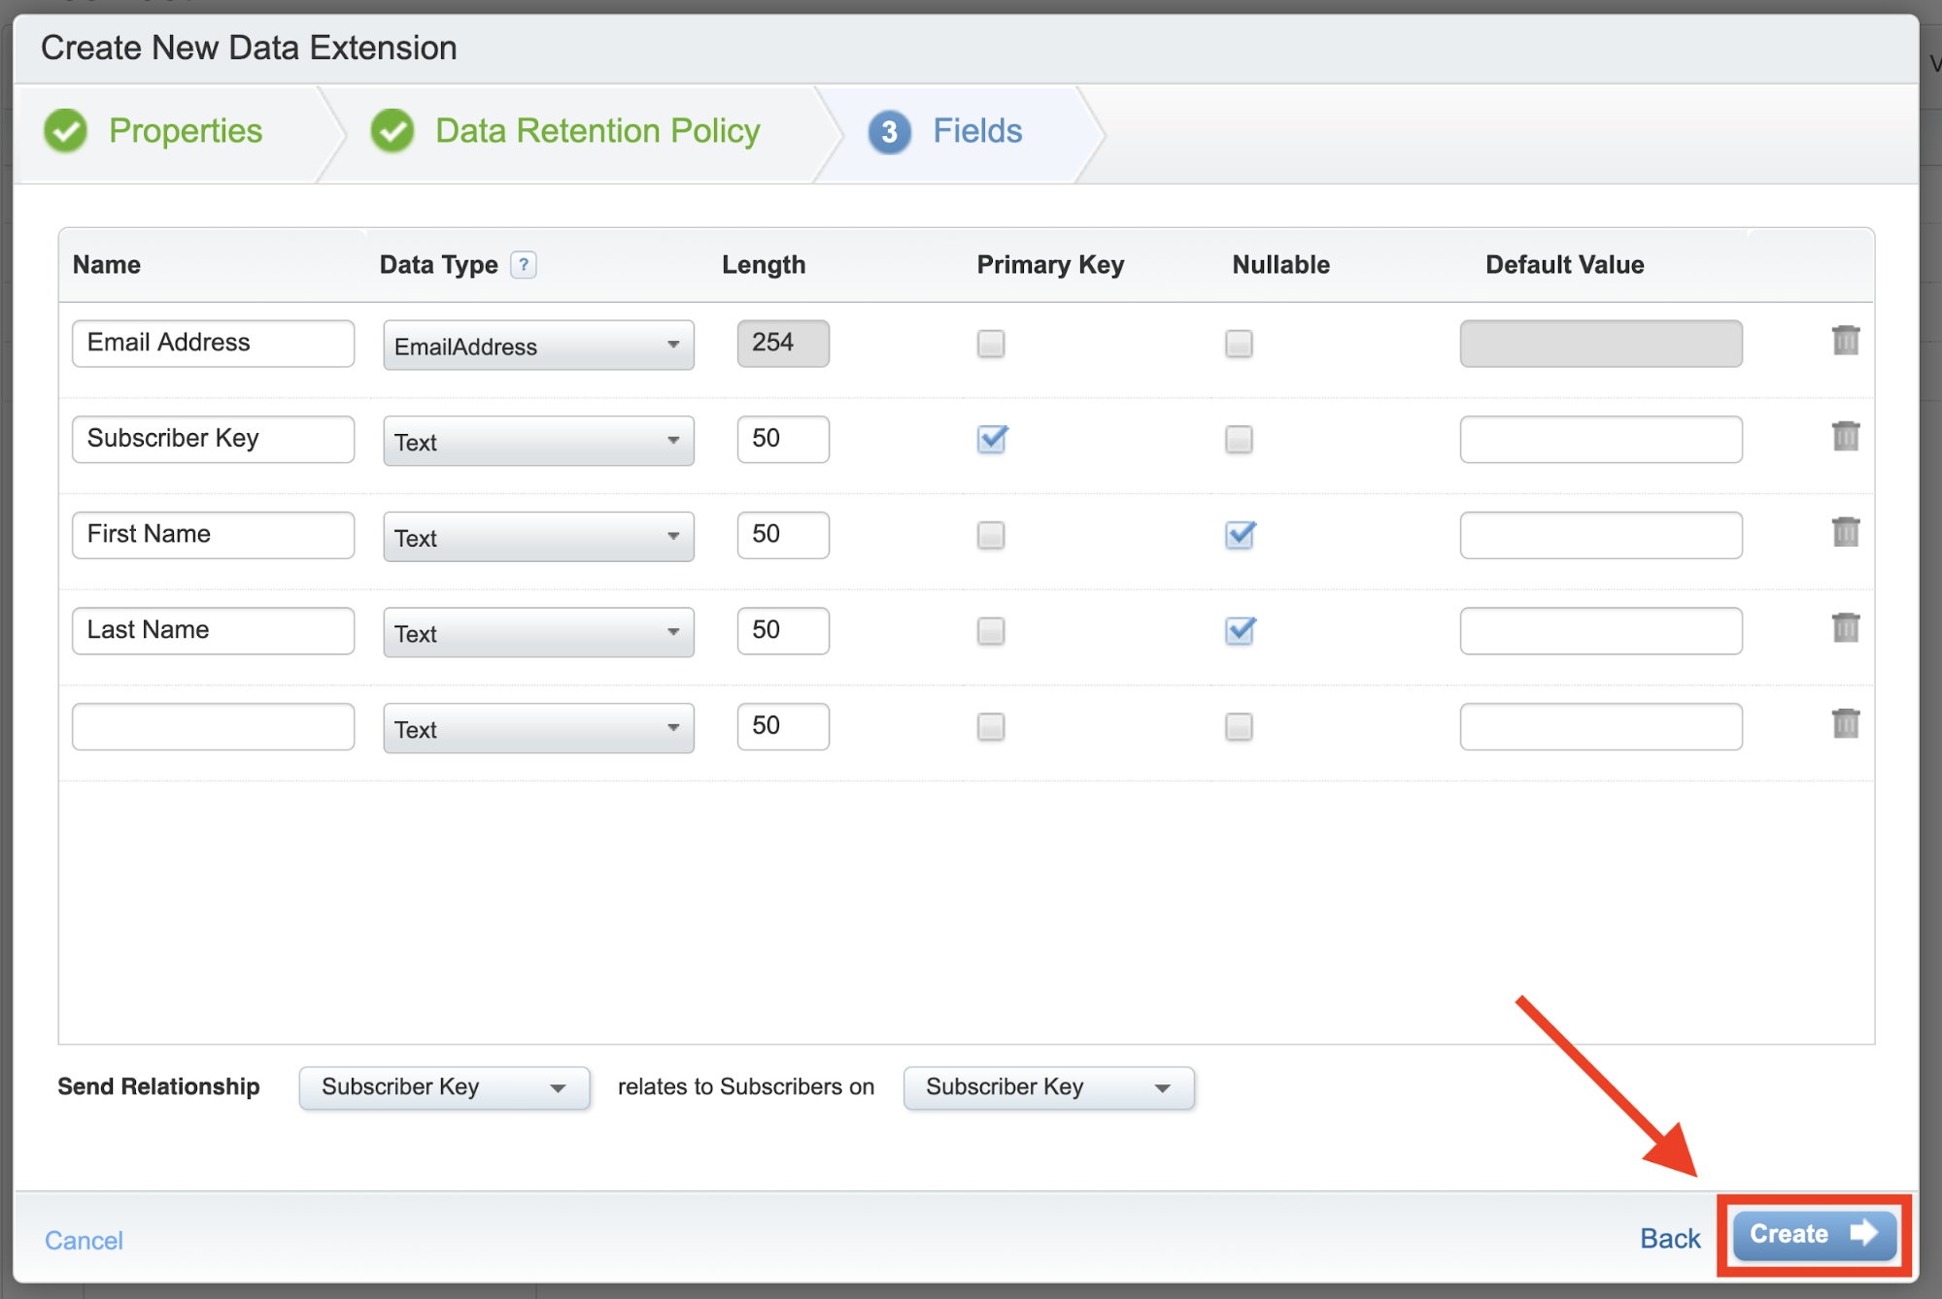The width and height of the screenshot is (1942, 1299).
Task: Go to the Data Retention Policy step
Action: coord(565,131)
